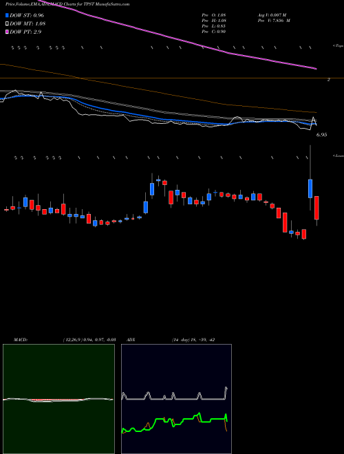Click the green line in ADX panel
Screen dimensions: 344x454
tap(174, 421)
